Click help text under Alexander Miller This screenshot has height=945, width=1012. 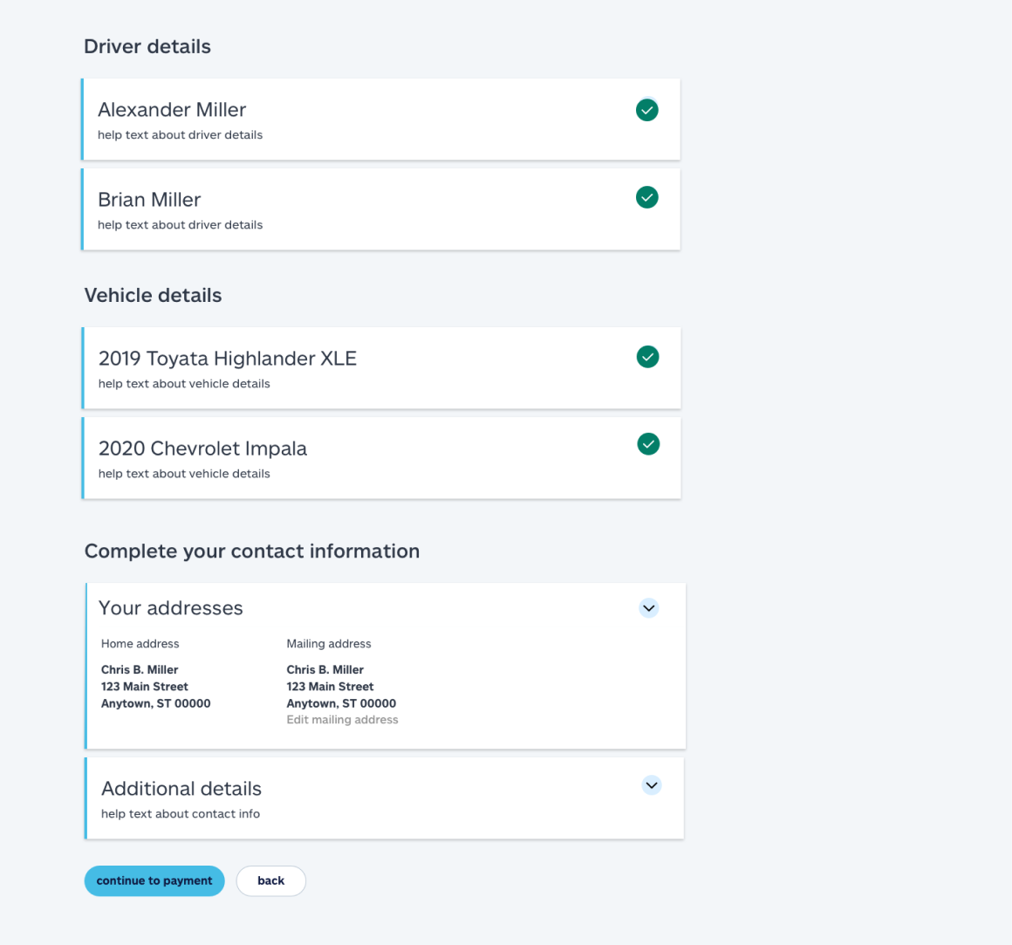(180, 135)
